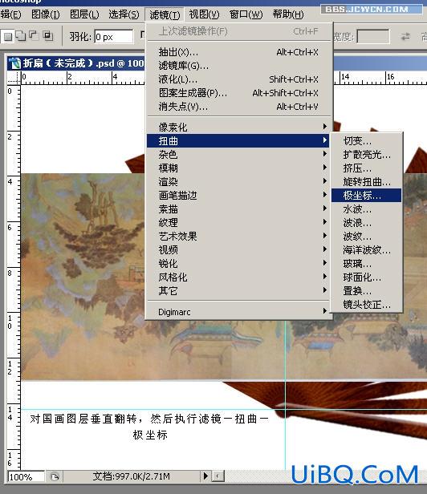
Task: Select 扩散亮光... diffuse glow filter
Action: click(x=367, y=154)
